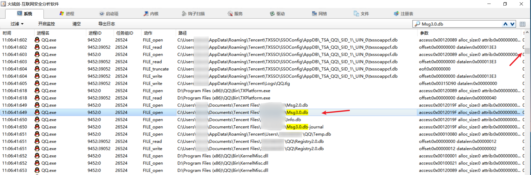Click the QQ icon in the Msg2.0.db row

[x=37, y=105]
